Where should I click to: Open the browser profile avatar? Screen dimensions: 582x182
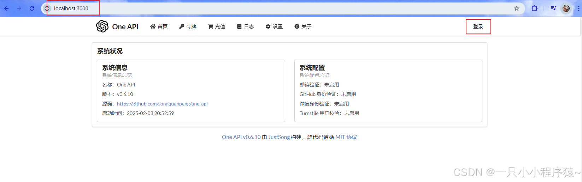pos(566,8)
